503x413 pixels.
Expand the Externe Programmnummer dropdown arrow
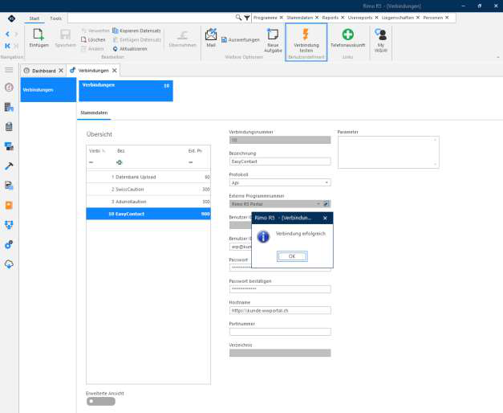coord(318,204)
